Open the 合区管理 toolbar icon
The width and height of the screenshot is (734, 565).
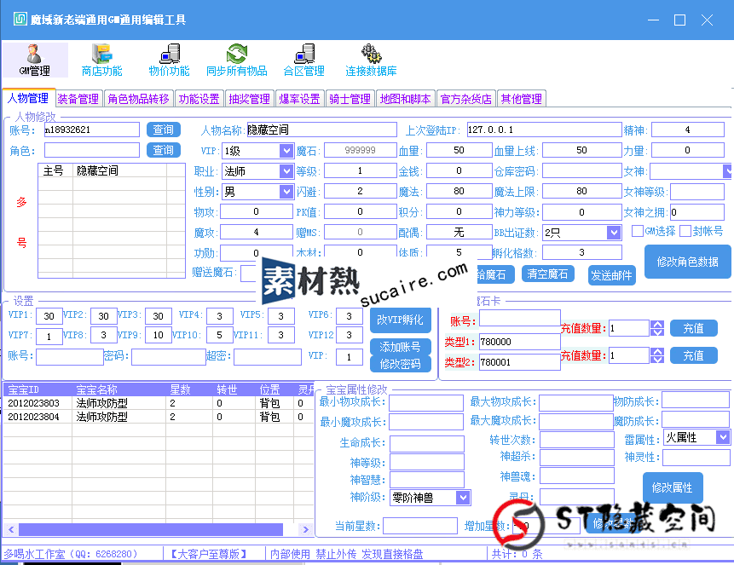[x=304, y=60]
